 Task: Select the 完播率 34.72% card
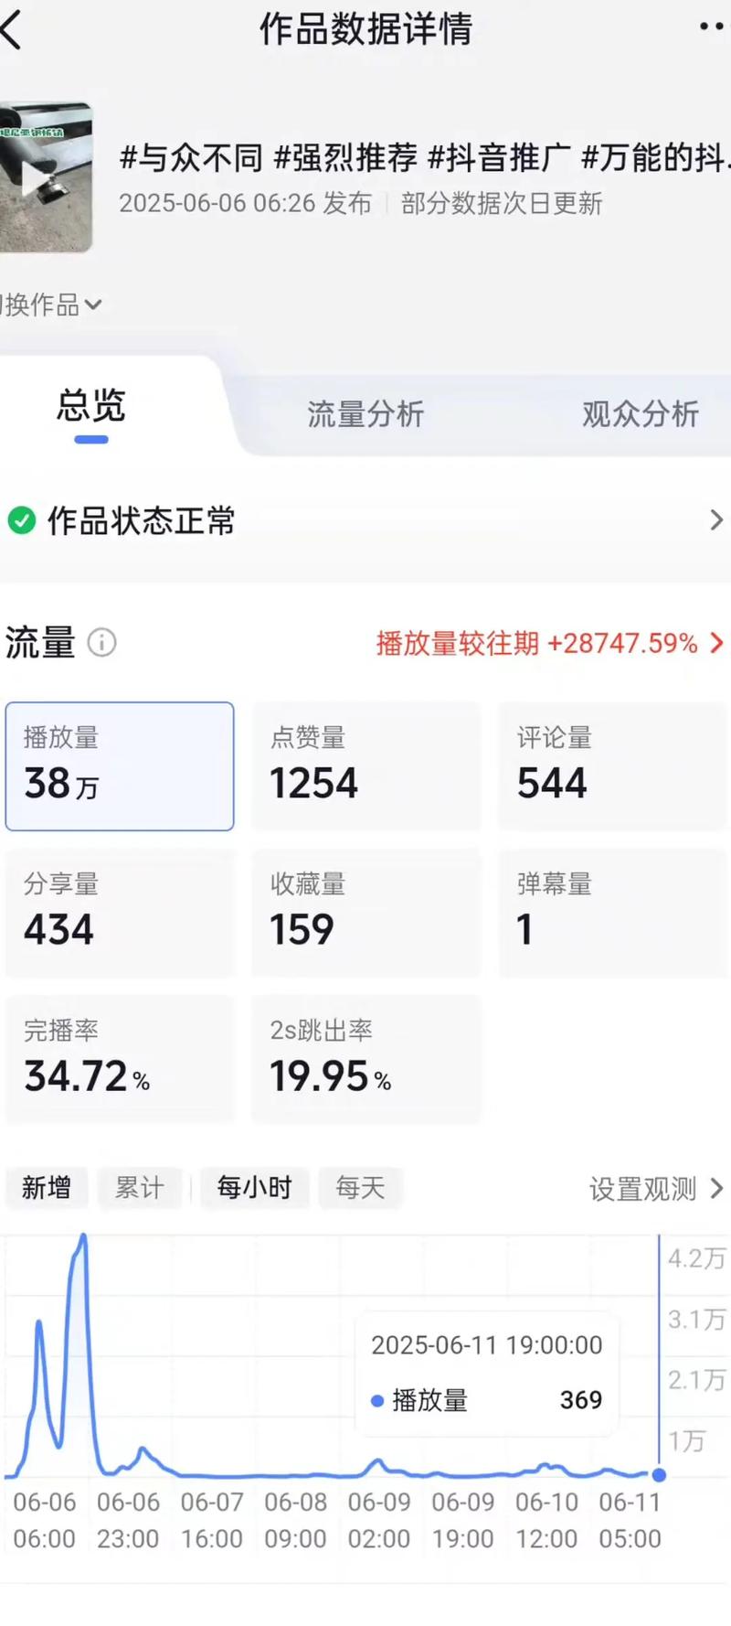tap(120, 1059)
